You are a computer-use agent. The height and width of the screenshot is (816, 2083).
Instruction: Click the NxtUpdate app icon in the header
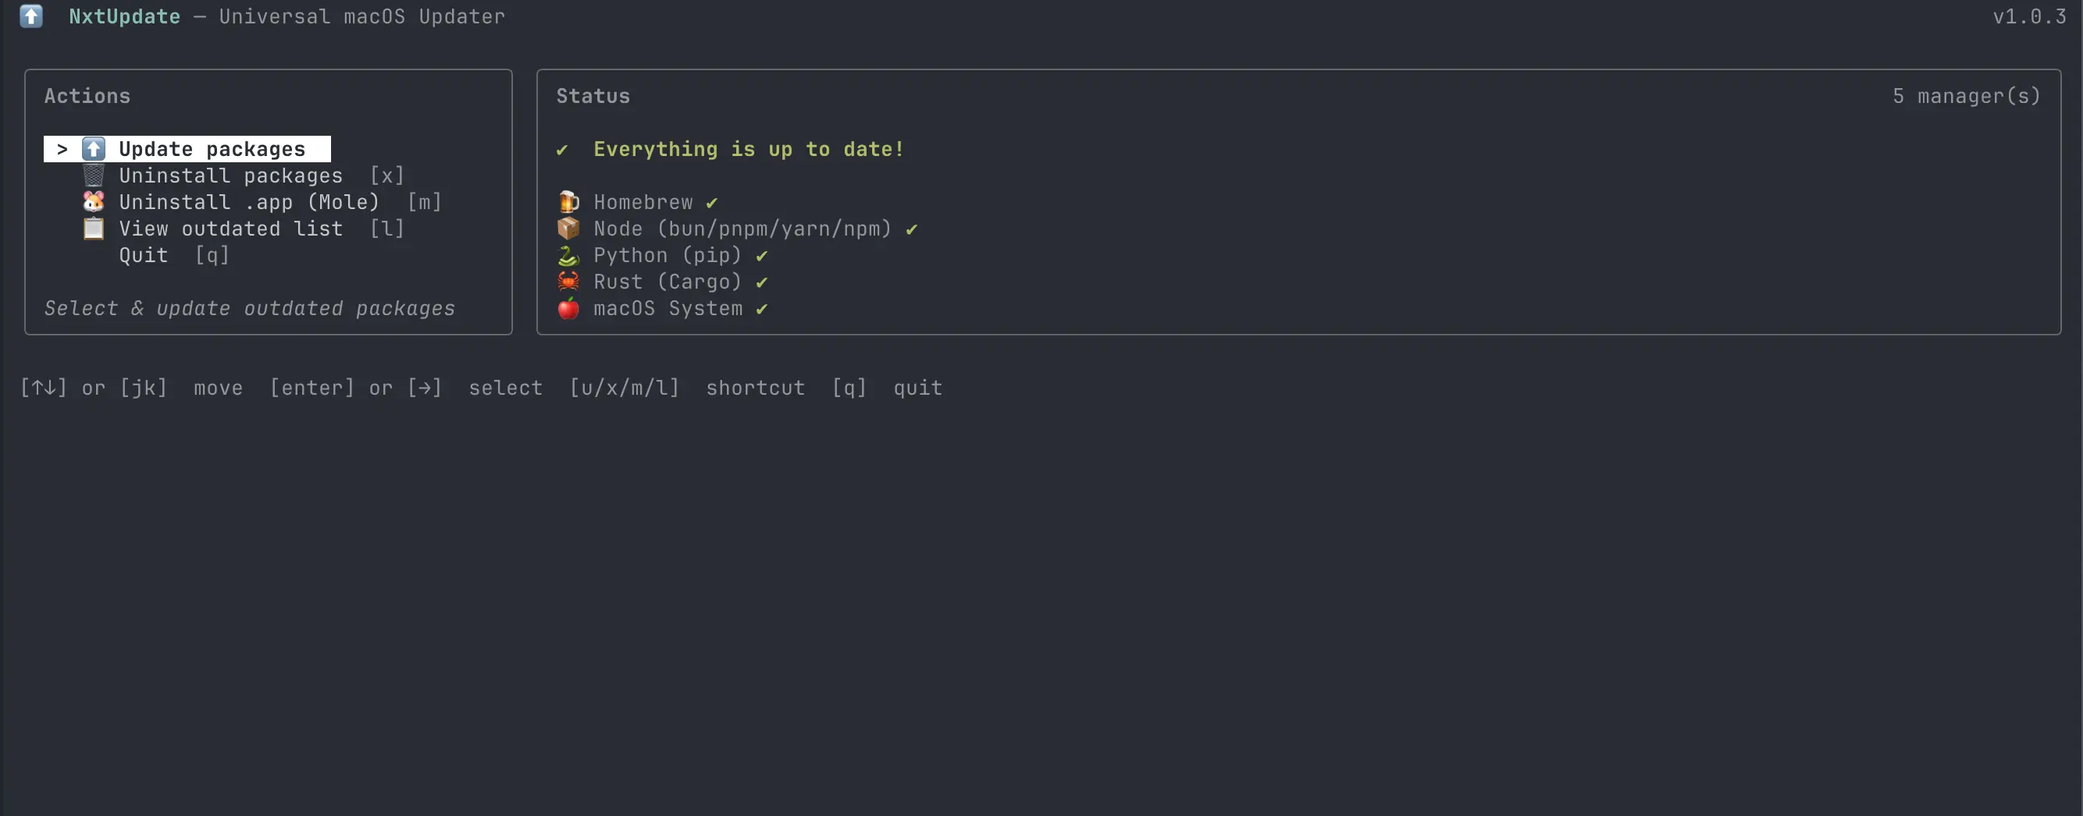point(31,16)
